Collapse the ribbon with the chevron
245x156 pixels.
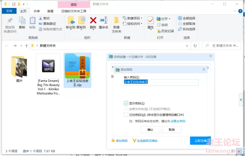(x=235, y=11)
